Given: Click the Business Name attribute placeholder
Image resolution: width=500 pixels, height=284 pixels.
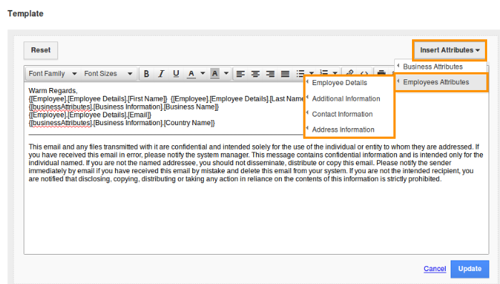Looking at the screenshot, I should tap(124, 107).
